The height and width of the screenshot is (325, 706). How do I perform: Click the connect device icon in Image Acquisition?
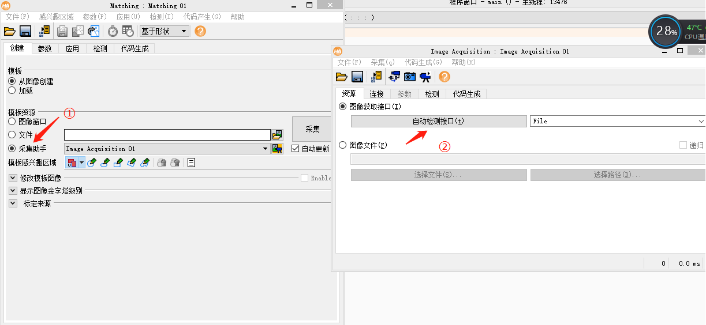tap(395, 77)
